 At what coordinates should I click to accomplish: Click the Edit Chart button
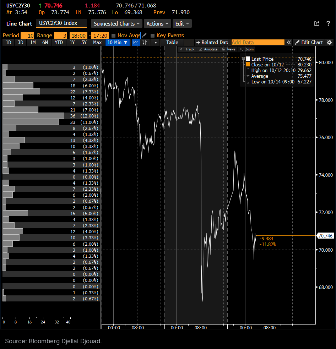point(309,42)
